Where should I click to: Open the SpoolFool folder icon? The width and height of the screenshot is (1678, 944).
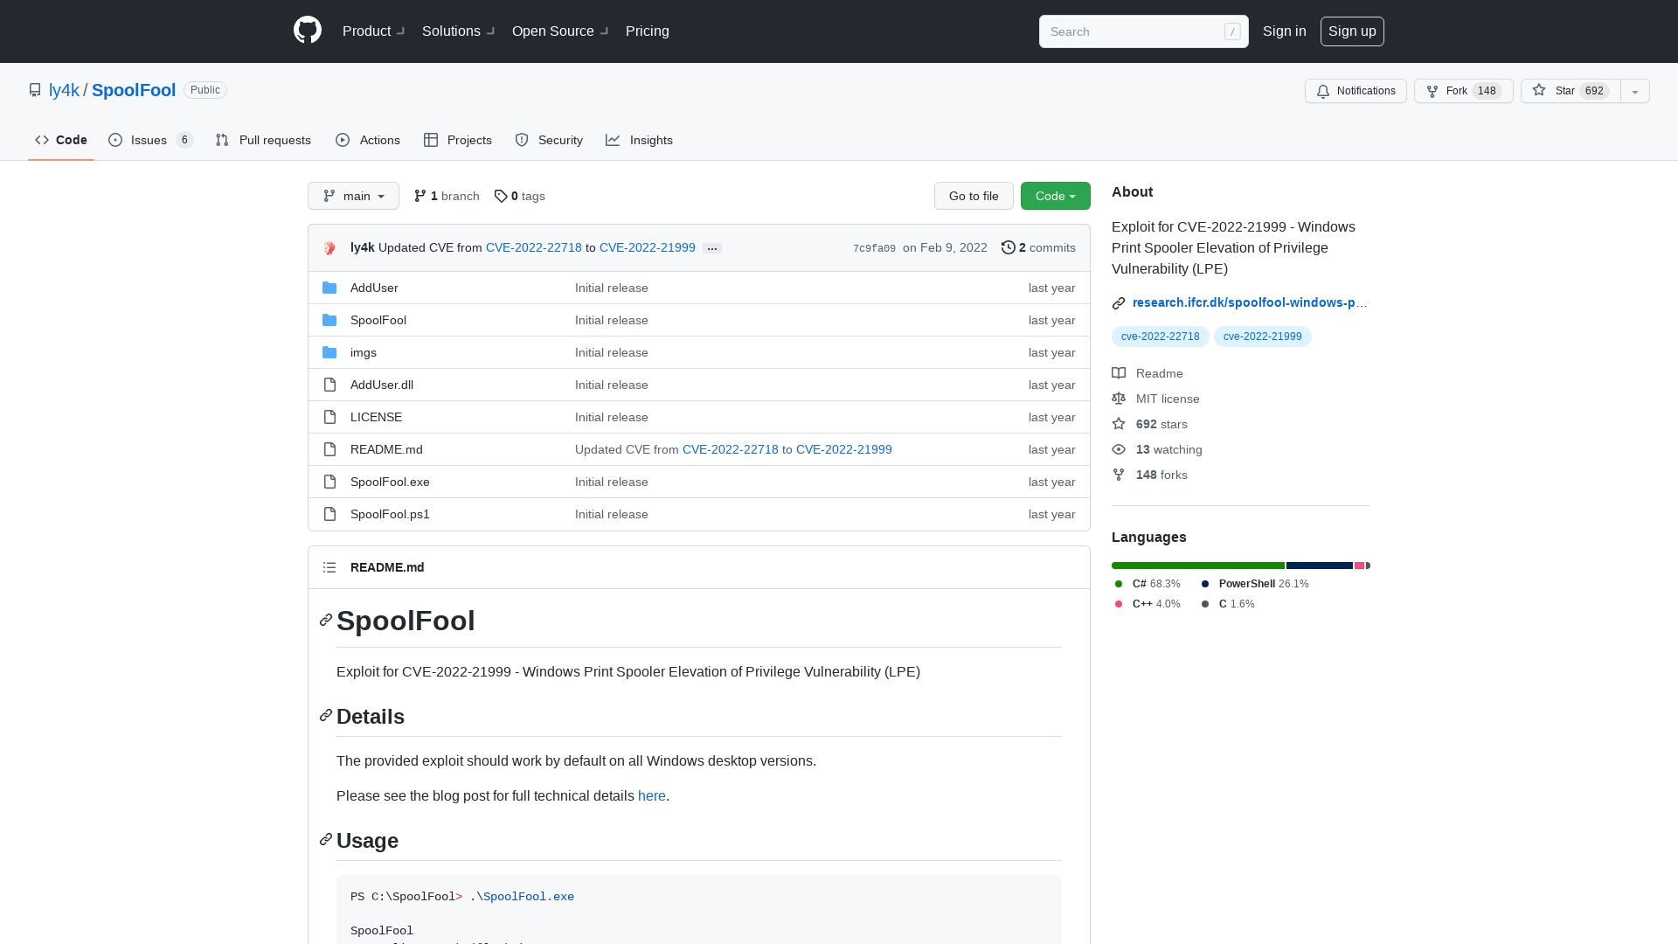click(329, 320)
